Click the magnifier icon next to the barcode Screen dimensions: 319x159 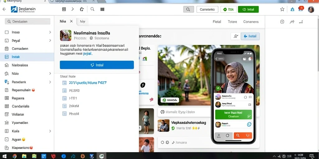pos(92,9)
